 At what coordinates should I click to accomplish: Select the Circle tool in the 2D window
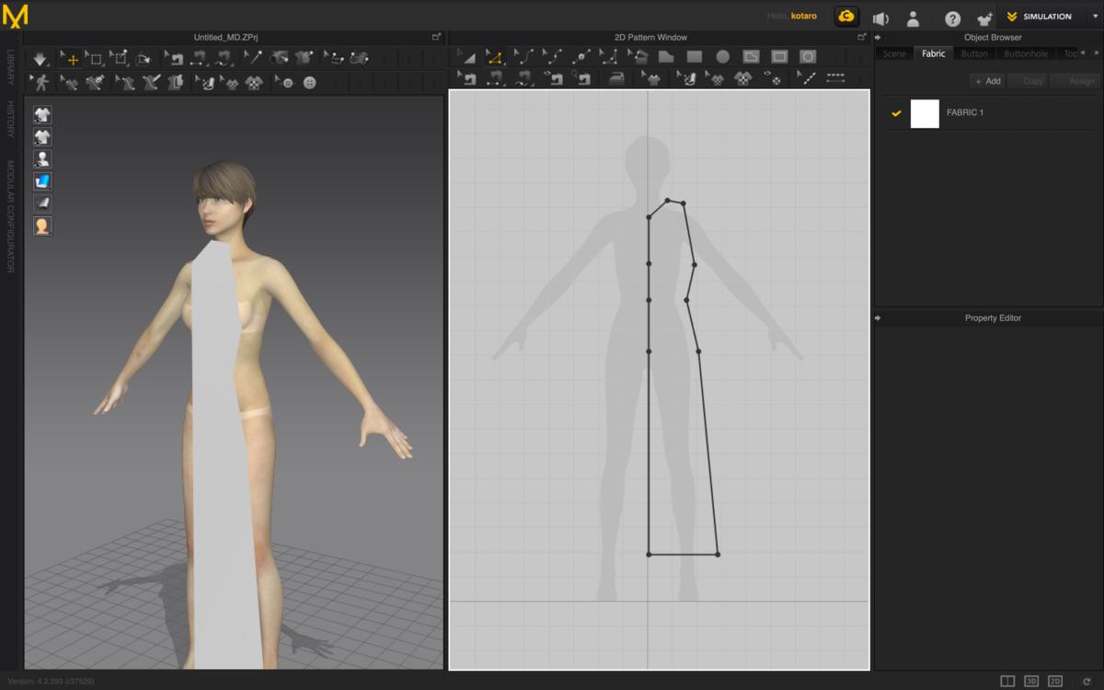pyautogui.click(x=722, y=57)
